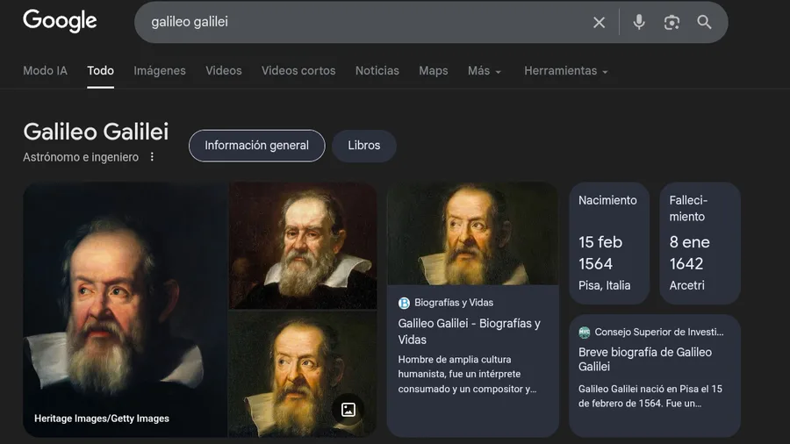Click the snippet 'Galileo Galilei nació en Pisa'
790x444 pixels.
650,396
